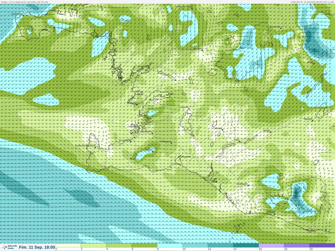
Task: Select the above-20 m/s dark violet legend swatch
Action: (322, 245)
